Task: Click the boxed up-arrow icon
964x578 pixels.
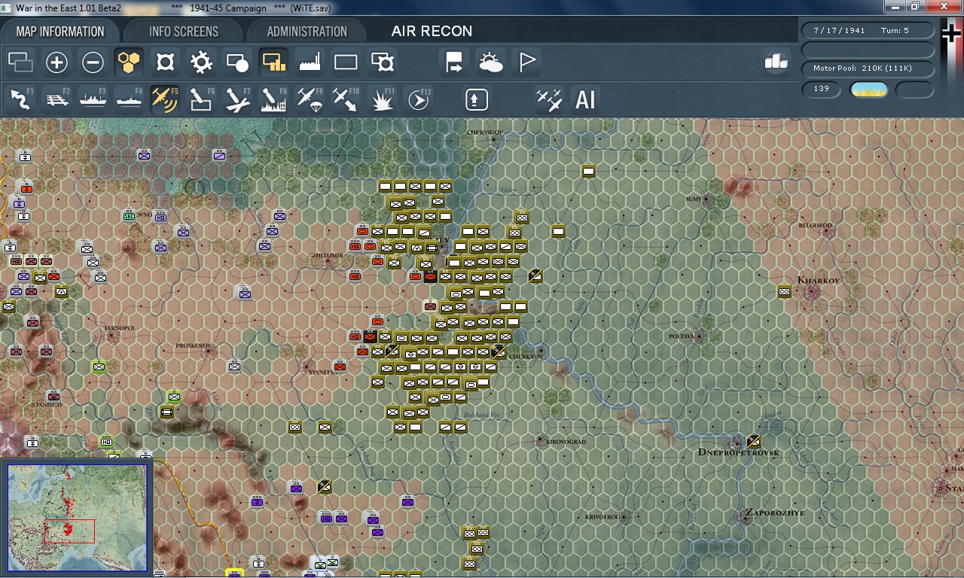Action: coord(477,99)
